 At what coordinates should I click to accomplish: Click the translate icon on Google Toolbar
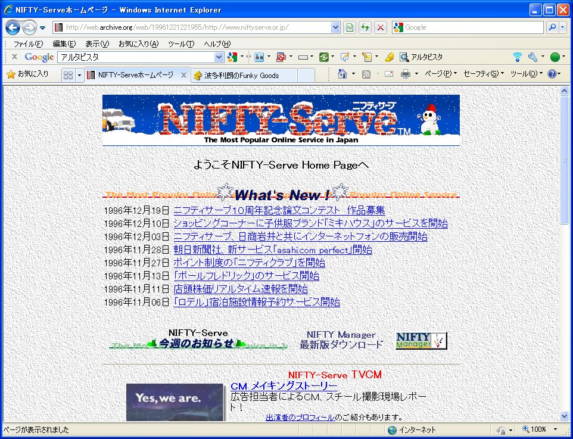tap(259, 57)
